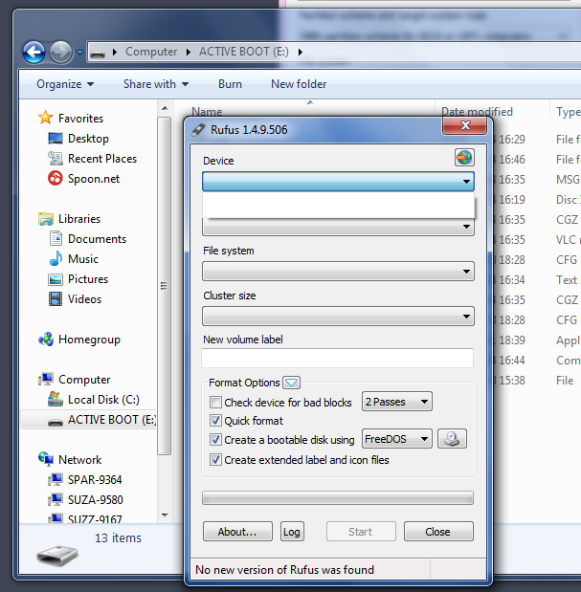The height and width of the screenshot is (592, 581).
Task: Click the Pictures library icon
Action: [x=56, y=279]
